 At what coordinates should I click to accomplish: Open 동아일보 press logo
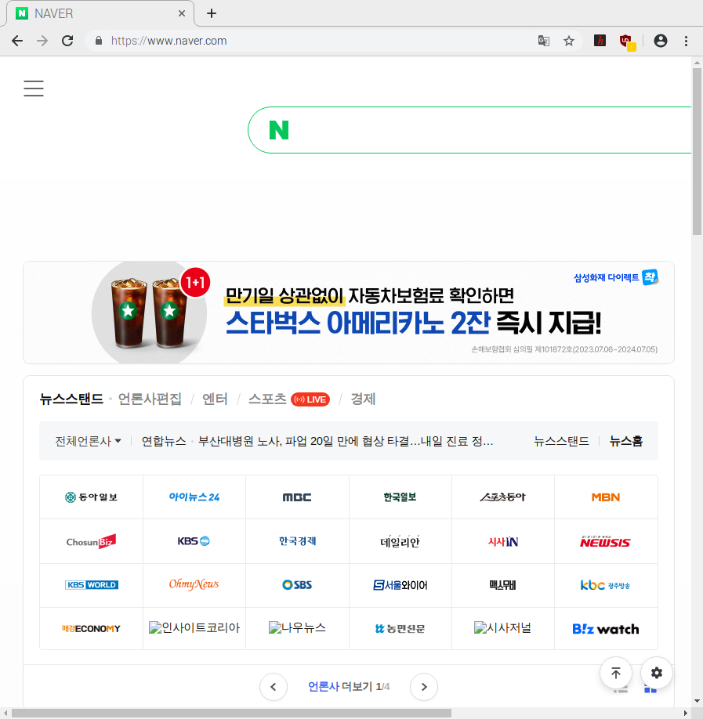tap(92, 497)
